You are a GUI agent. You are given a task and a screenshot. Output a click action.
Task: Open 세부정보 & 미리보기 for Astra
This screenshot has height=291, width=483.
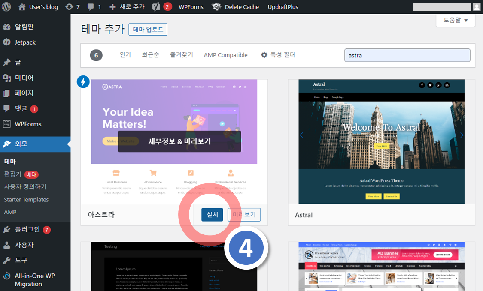coord(179,141)
